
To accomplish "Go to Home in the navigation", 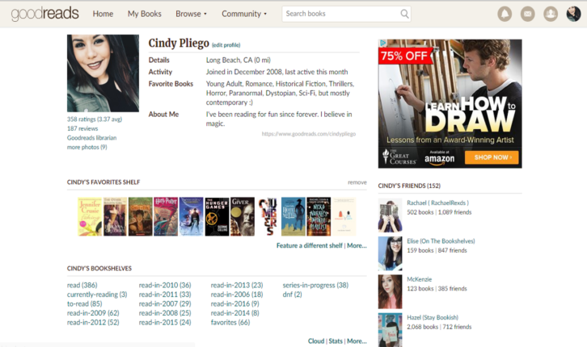I will [x=103, y=14].
